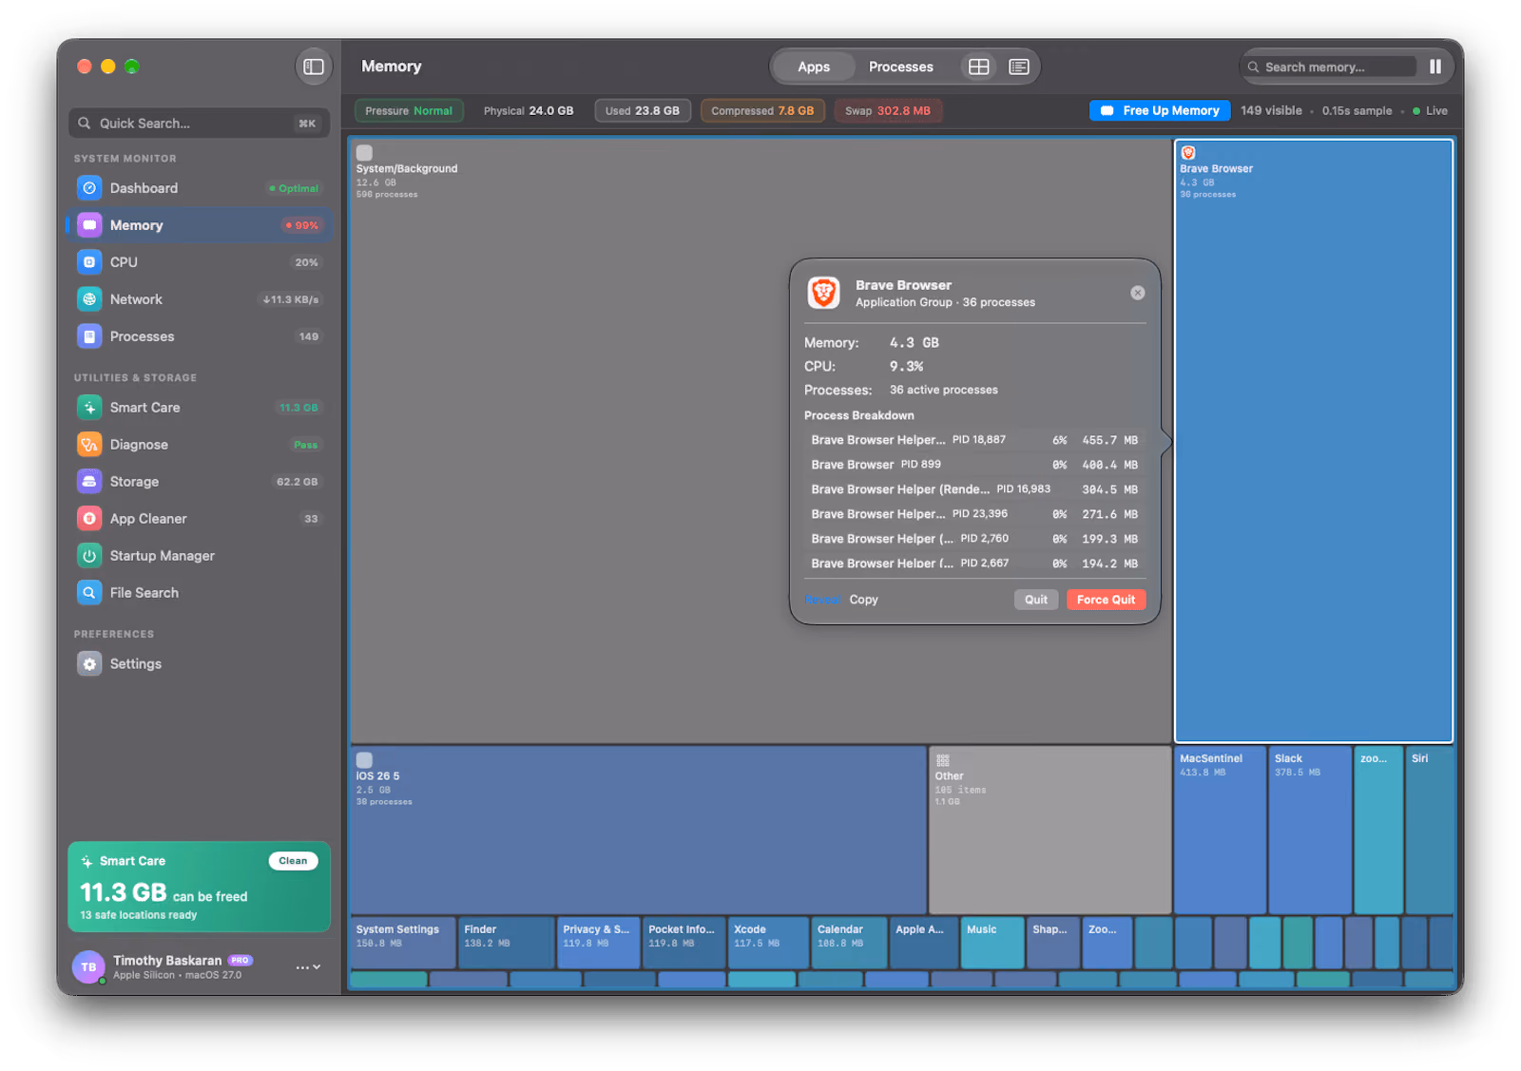Select process row PID 18,887
1521x1071 pixels.
(x=974, y=440)
